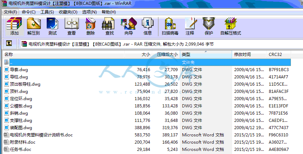Select file name 装配图.dwg

point(21,127)
